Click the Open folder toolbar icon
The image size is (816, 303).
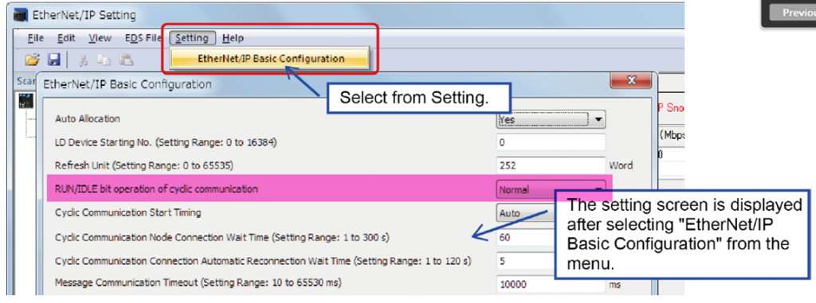coord(32,60)
